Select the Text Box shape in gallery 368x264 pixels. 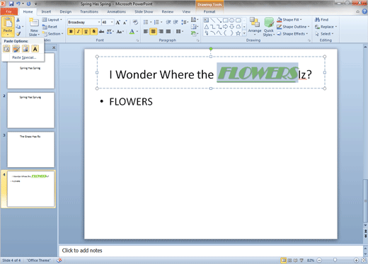pyautogui.click(x=206, y=21)
